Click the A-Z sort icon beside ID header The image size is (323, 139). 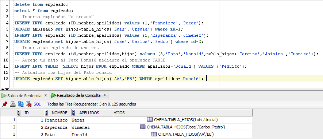coord(19,113)
